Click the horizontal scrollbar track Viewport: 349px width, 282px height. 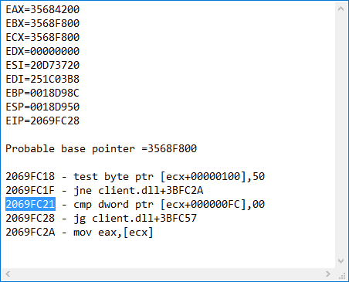(168, 274)
